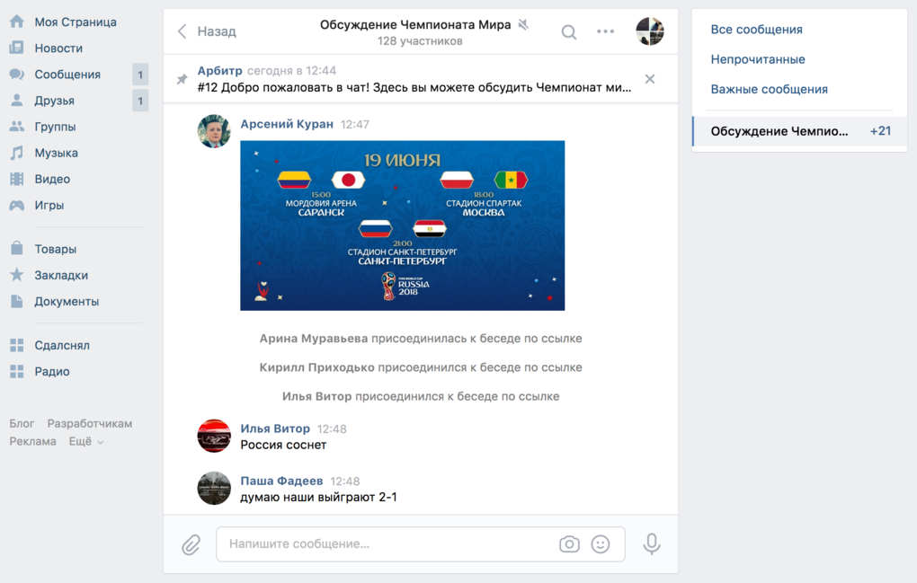Open the Музыка music note icon
The height and width of the screenshot is (583, 917).
pos(17,153)
